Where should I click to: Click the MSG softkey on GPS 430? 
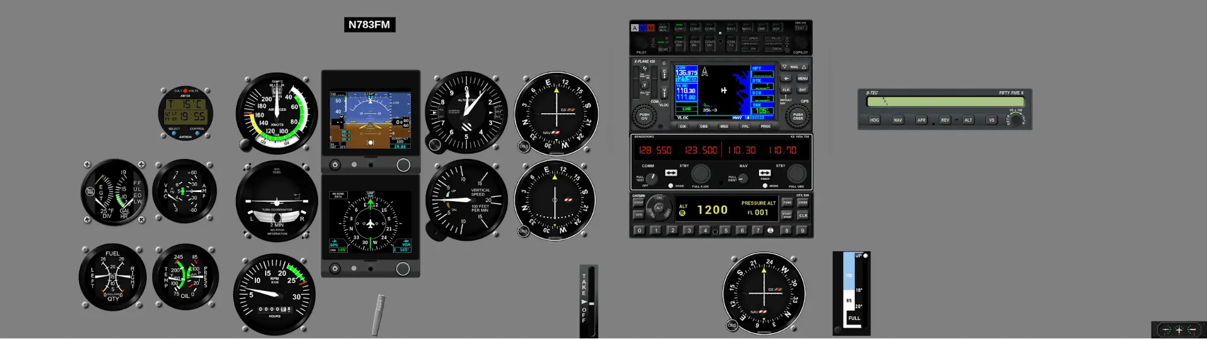tap(724, 126)
